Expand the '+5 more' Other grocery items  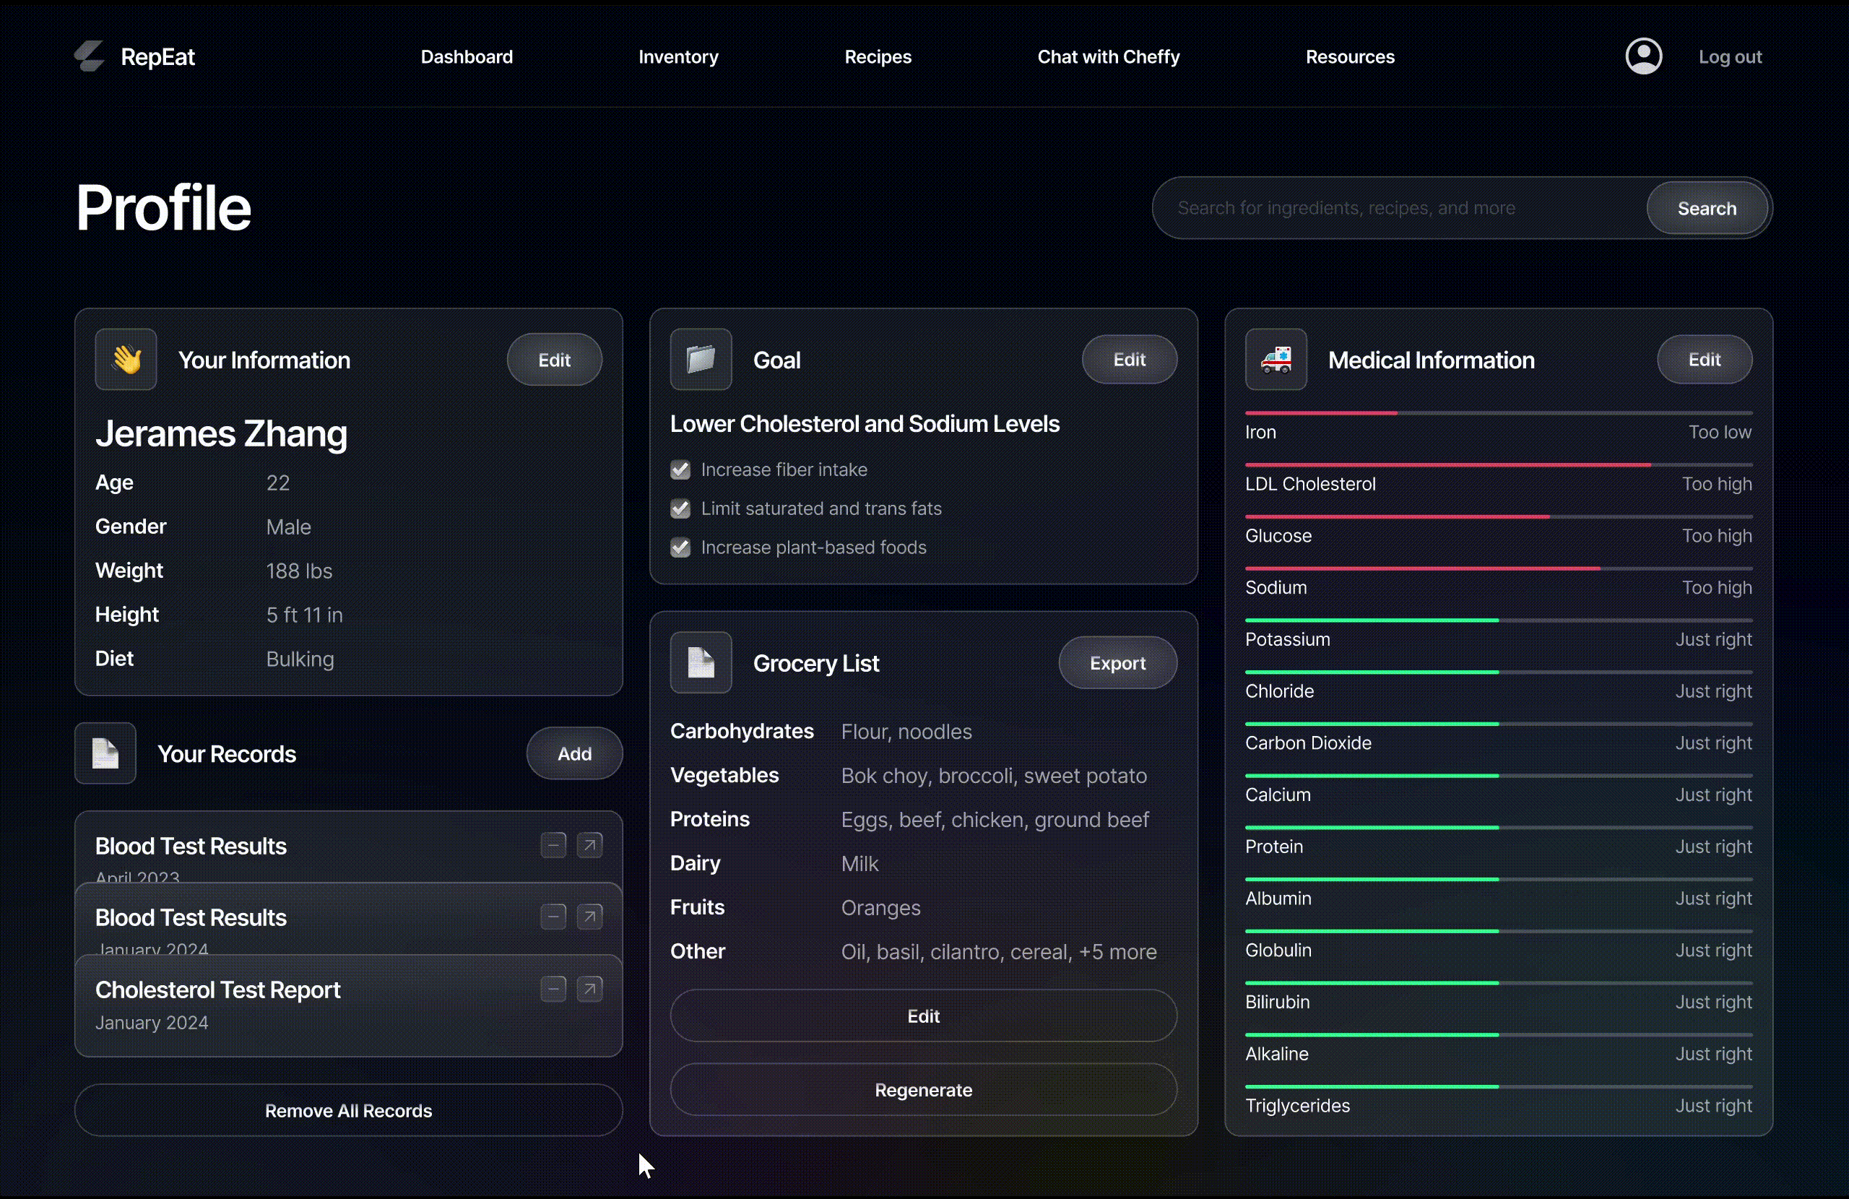pyautogui.click(x=1117, y=952)
